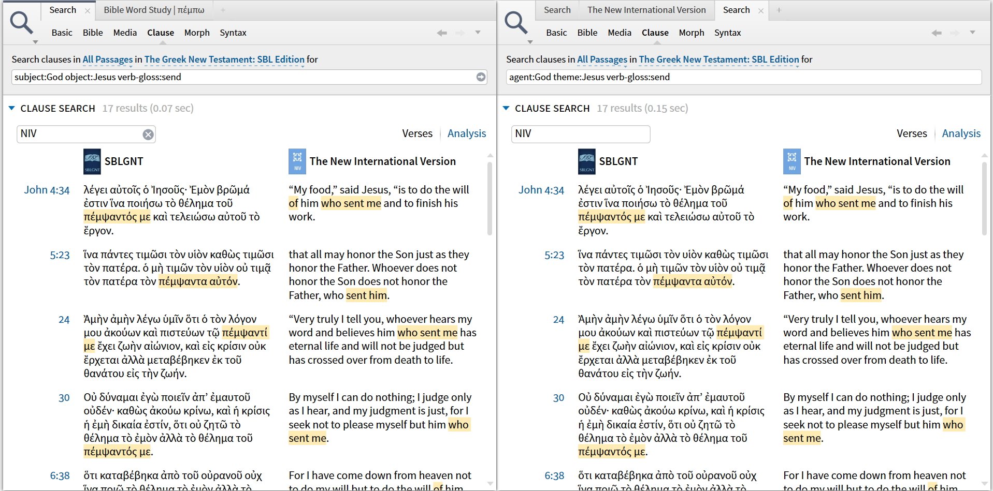Close the right panel active Search tab
The height and width of the screenshot is (491, 993).
[x=761, y=11]
